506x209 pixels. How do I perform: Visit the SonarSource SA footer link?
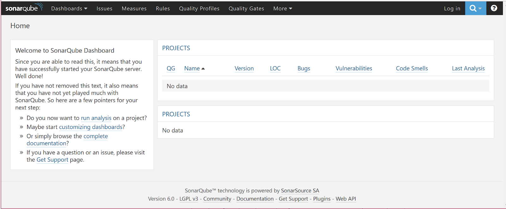pyautogui.click(x=300, y=191)
